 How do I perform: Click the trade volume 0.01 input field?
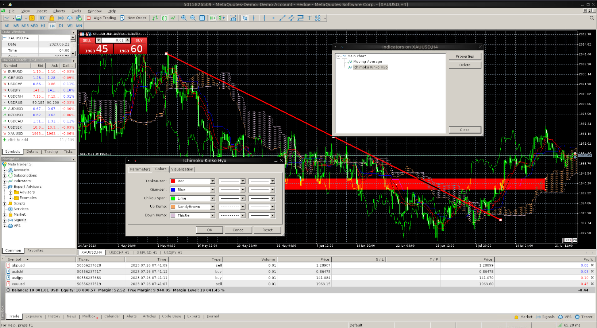113,40
